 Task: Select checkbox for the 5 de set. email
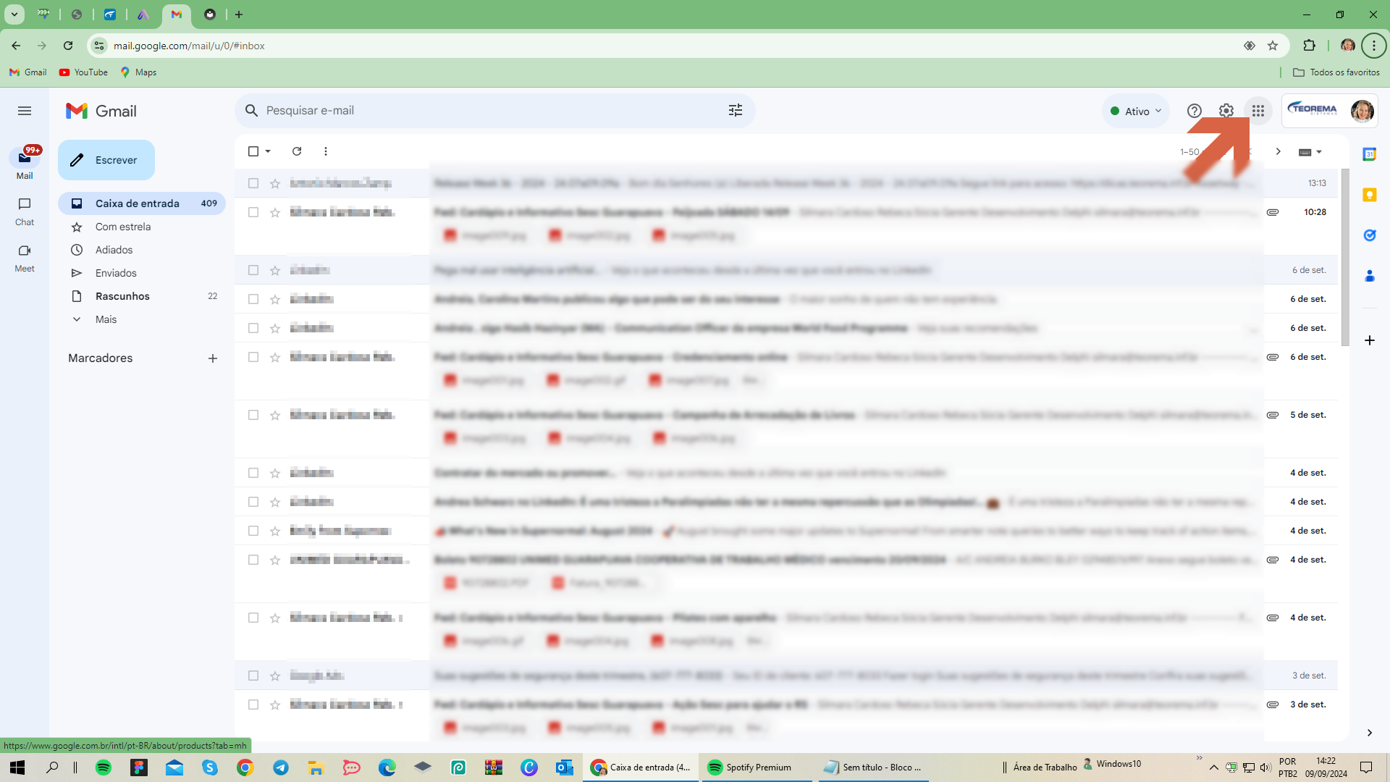tap(253, 415)
